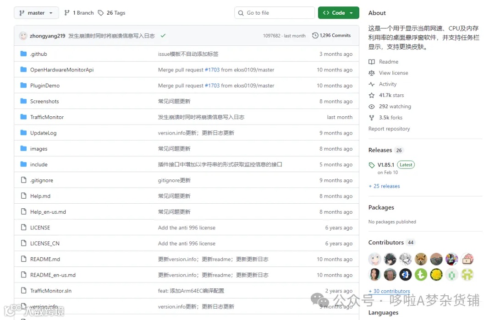
Task: Click the tag icon beside 26 Tags
Action: click(x=101, y=13)
